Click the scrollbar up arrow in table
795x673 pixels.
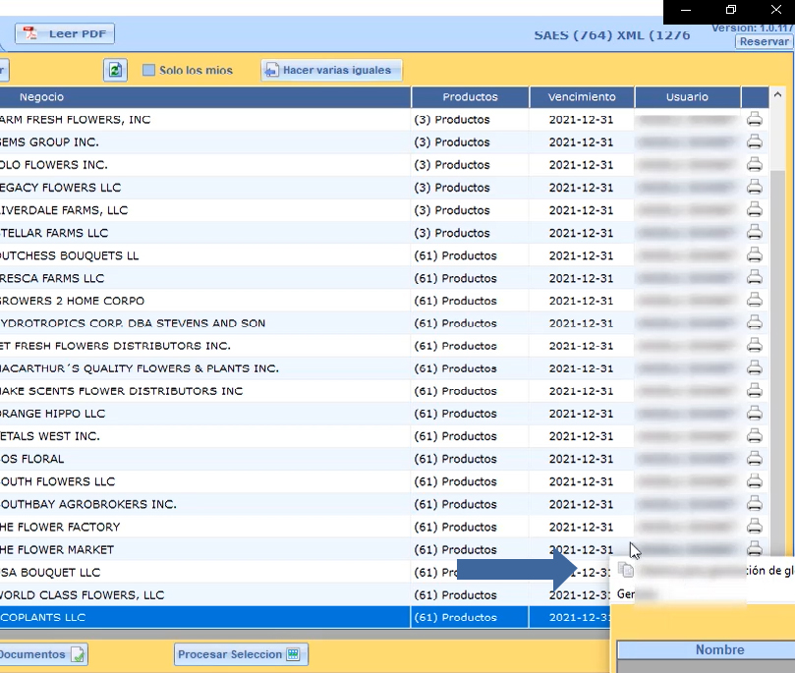point(777,97)
